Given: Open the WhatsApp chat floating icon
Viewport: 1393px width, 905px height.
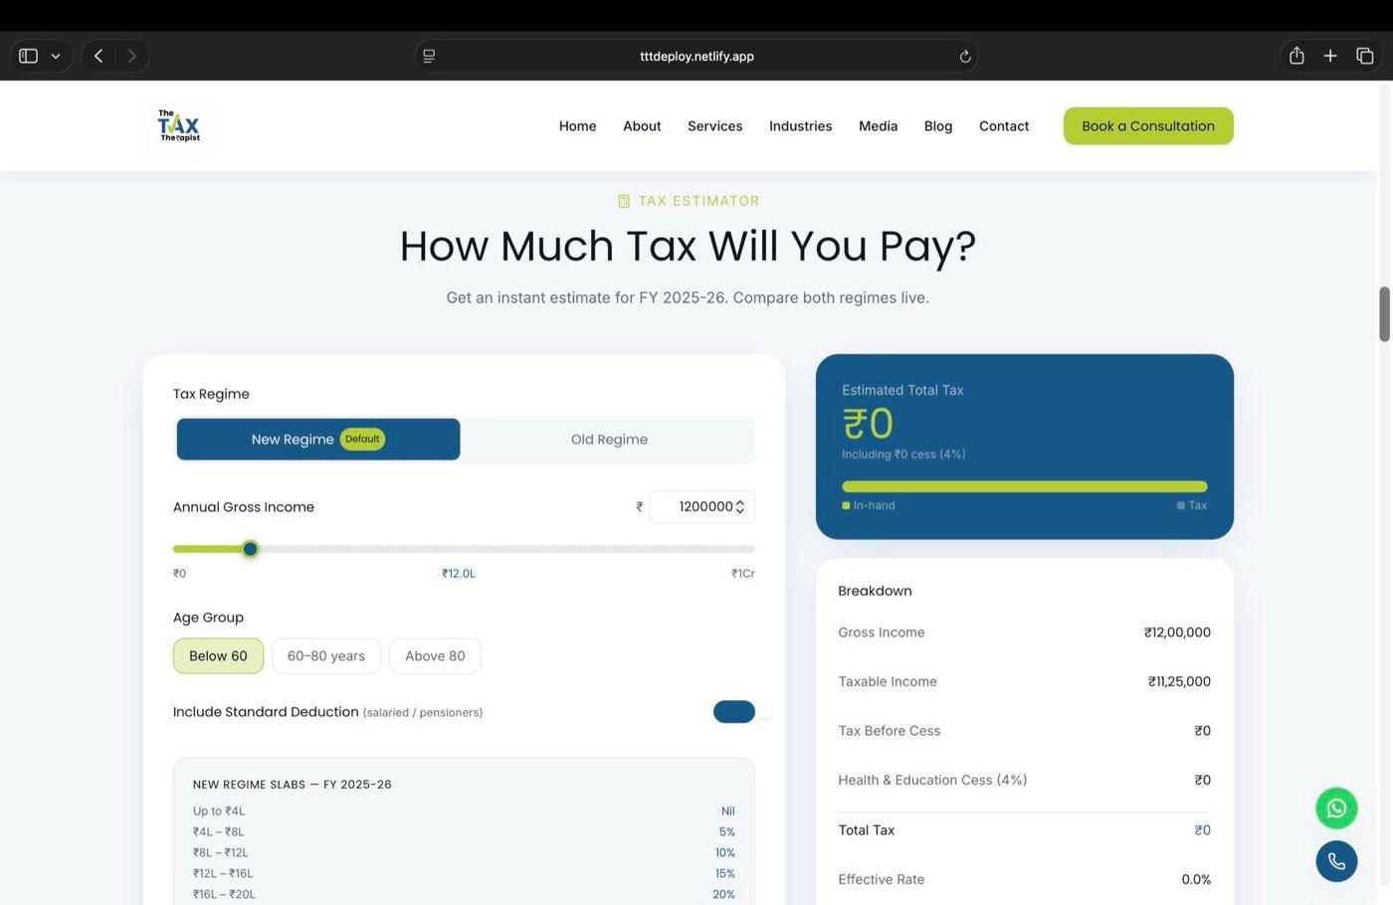Looking at the screenshot, I should pos(1336,809).
